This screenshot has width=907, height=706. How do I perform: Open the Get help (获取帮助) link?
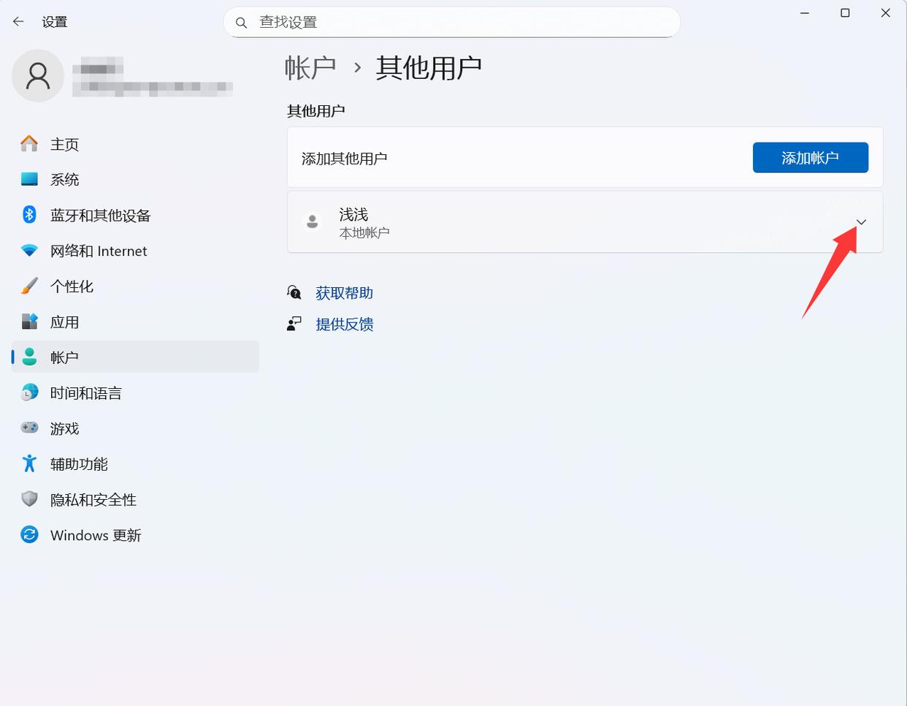click(x=344, y=293)
